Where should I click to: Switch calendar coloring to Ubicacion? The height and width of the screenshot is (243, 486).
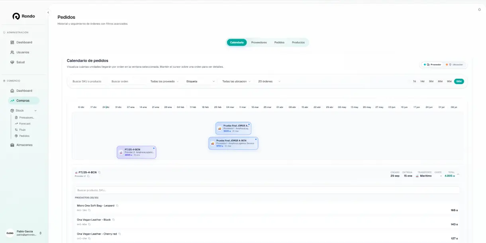tap(455, 65)
